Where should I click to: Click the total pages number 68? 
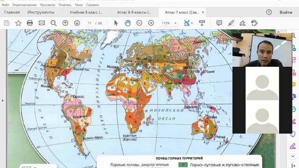click(x=100, y=23)
